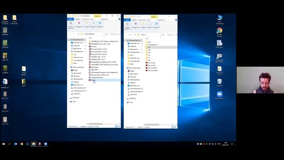The width and height of the screenshot is (284, 160).
Task: Open Открыть group in the left Explorer window
Action: (x=93, y=25)
